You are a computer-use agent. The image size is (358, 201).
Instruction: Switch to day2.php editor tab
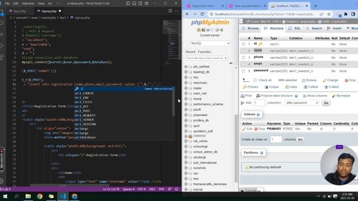[x=20, y=11]
